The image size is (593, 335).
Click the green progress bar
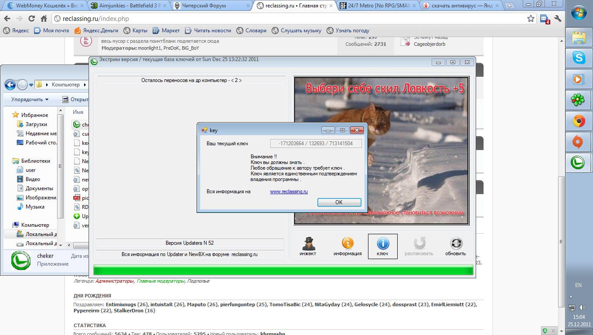pos(283,270)
